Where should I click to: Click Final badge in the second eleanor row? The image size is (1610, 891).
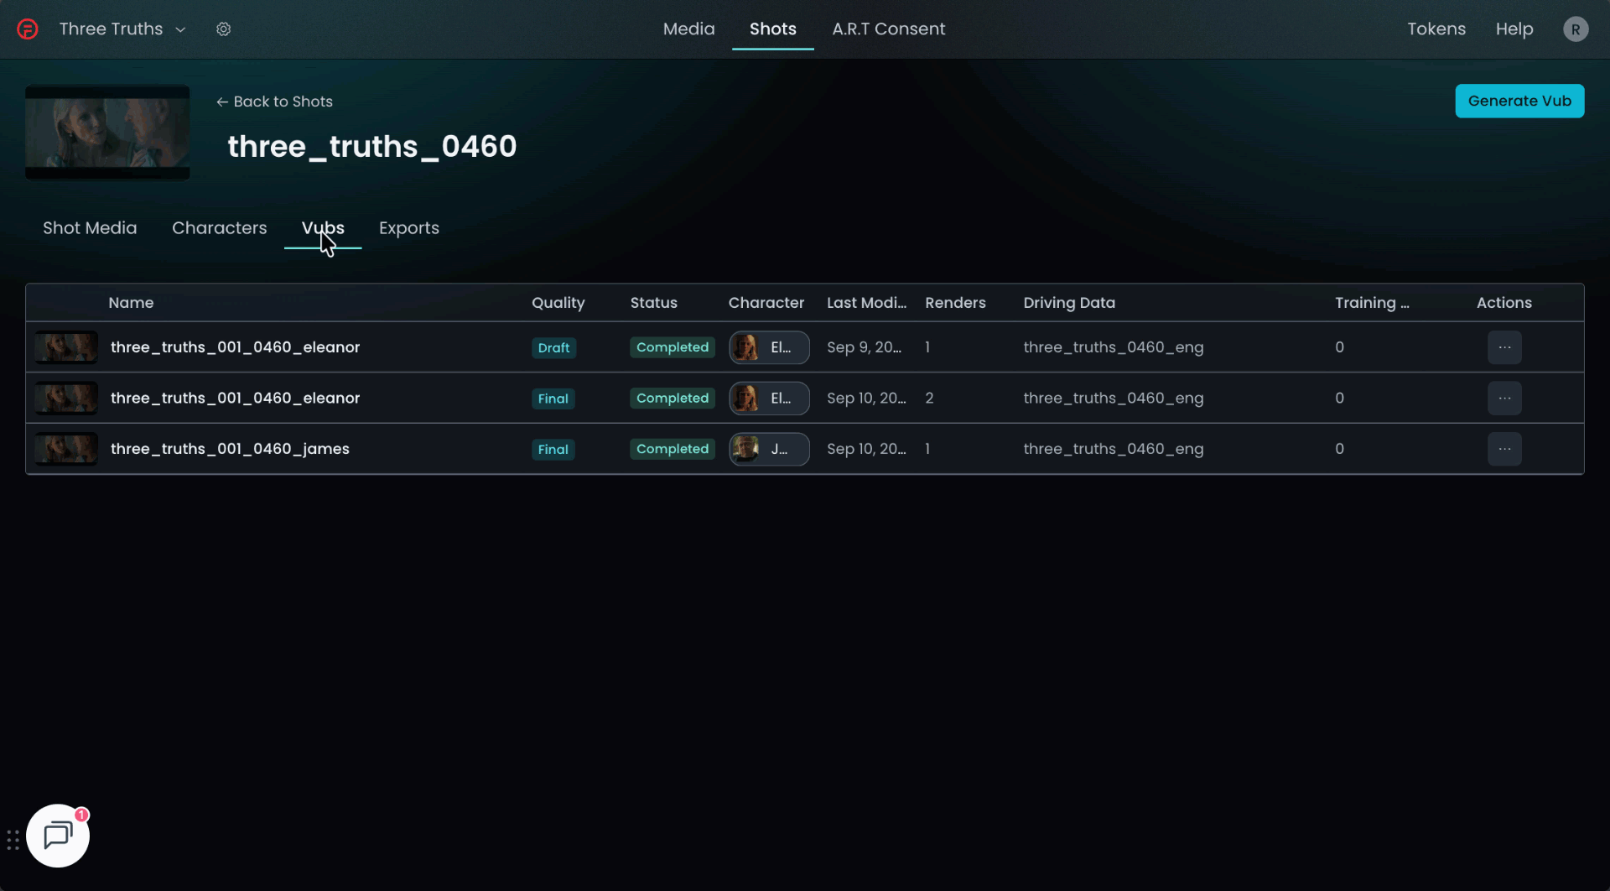pyautogui.click(x=553, y=399)
